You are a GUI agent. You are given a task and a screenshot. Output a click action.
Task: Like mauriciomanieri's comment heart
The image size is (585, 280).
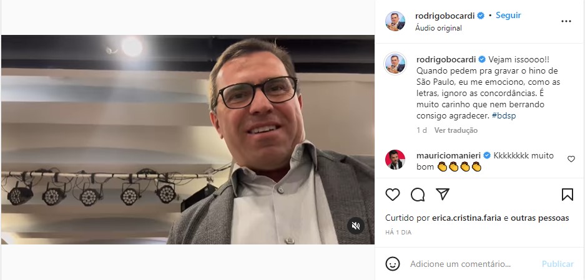point(571,159)
